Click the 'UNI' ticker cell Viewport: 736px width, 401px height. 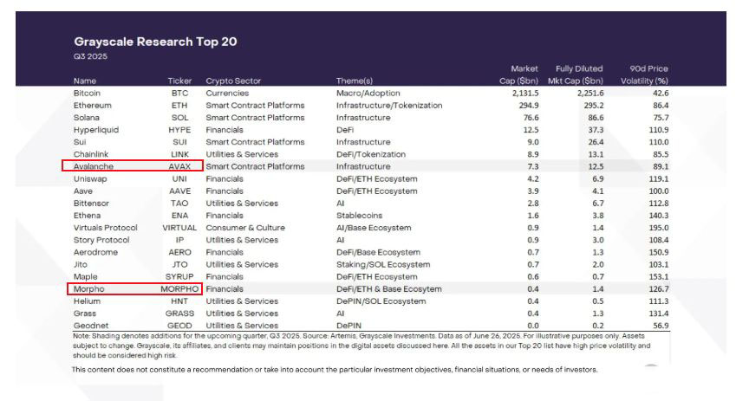point(179,178)
